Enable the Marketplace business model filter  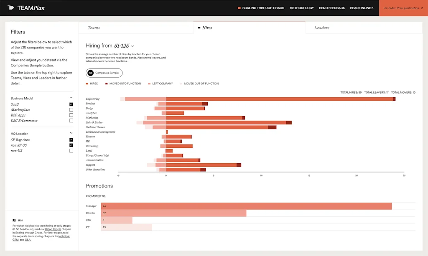(x=71, y=109)
